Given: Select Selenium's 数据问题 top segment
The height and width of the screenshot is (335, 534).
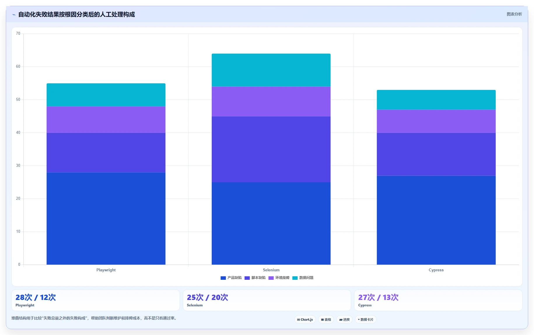Looking at the screenshot, I should coord(271,70).
